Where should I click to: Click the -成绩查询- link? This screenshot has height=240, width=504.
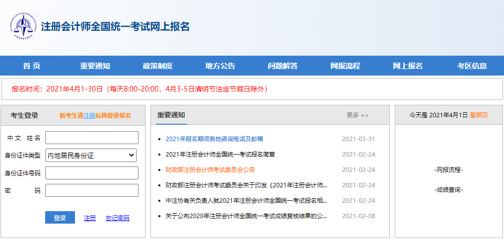tap(448, 190)
